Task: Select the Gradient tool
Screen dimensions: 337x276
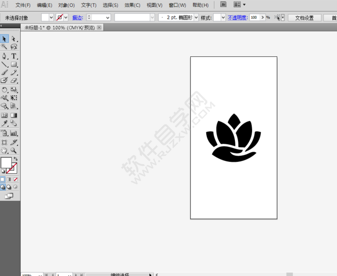Action: 14,115
